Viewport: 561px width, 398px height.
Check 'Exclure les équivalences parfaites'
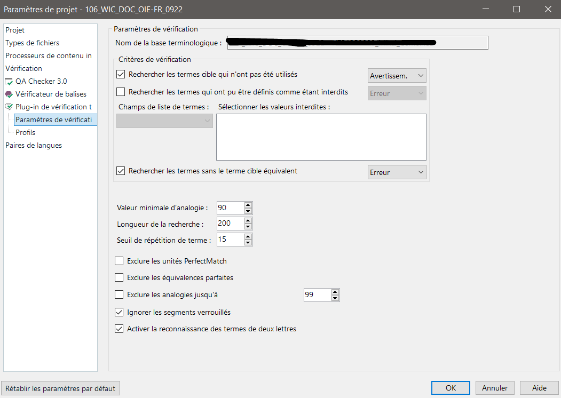tap(118, 277)
